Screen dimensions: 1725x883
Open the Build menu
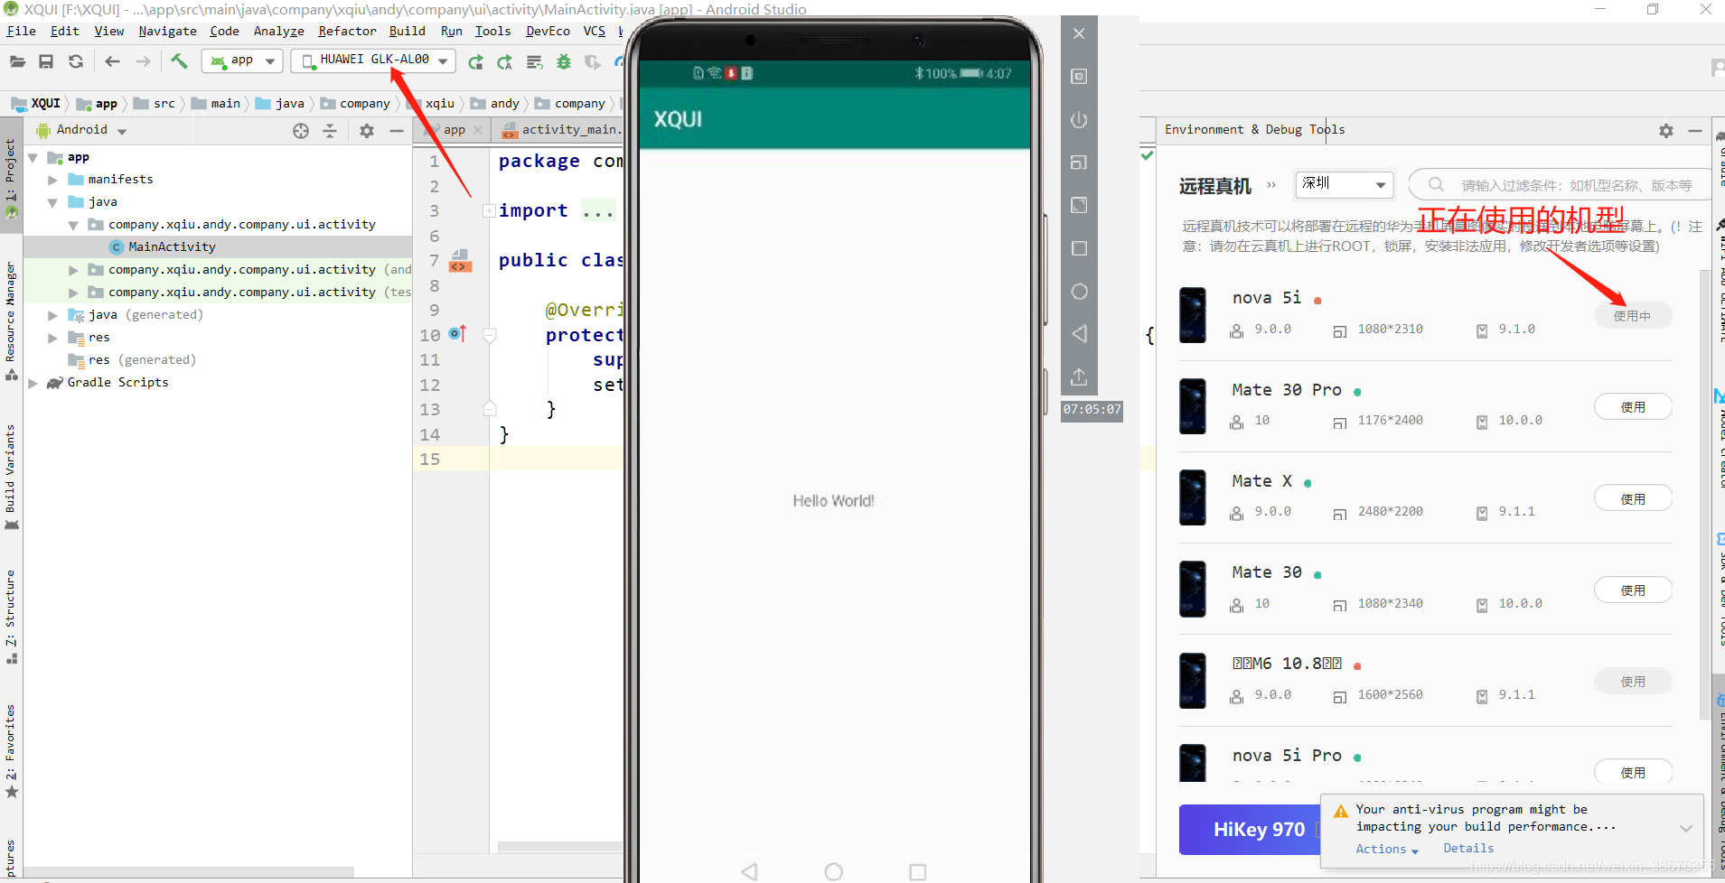407,31
